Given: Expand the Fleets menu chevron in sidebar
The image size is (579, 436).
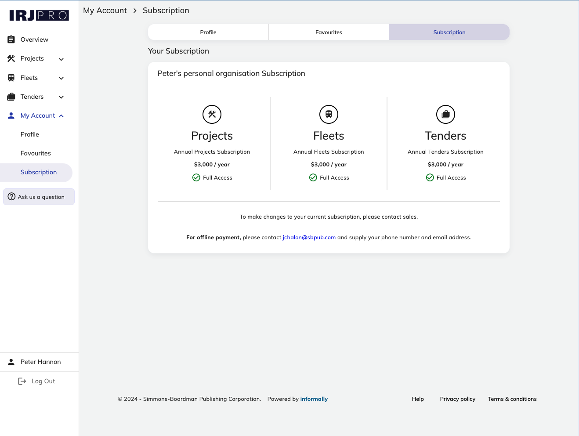Looking at the screenshot, I should point(62,78).
